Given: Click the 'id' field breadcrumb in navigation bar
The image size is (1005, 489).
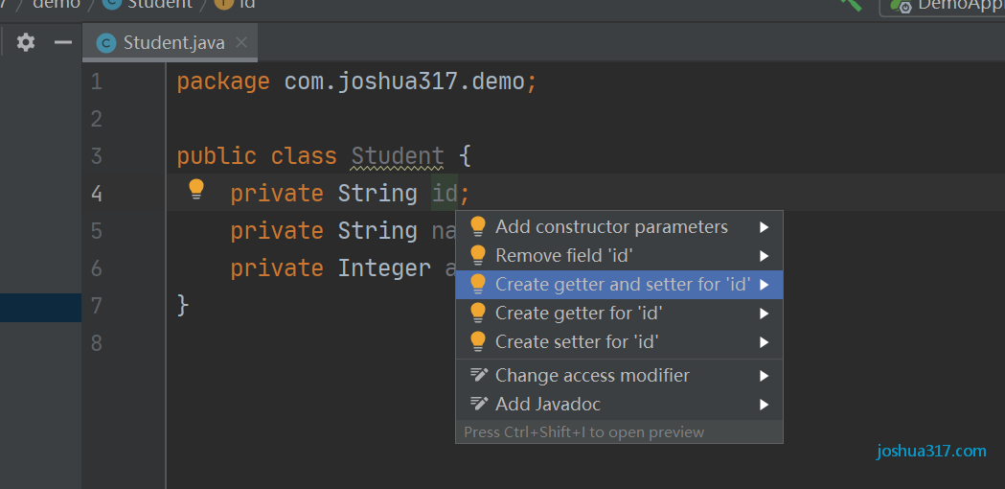Looking at the screenshot, I should tap(247, 4).
